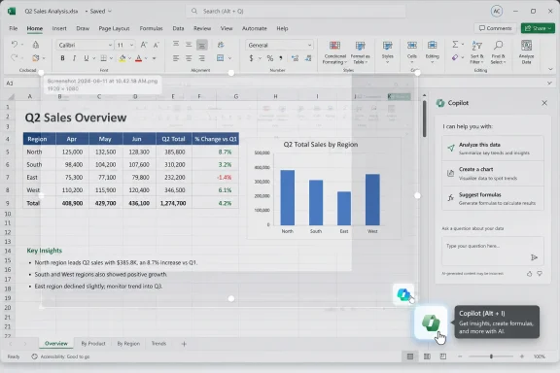Choose Suggest formulas in Copilot

(x=493, y=198)
